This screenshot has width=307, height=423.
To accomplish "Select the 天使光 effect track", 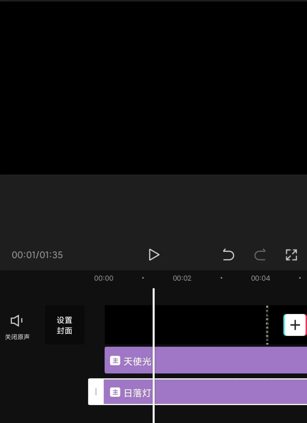I will (206, 360).
